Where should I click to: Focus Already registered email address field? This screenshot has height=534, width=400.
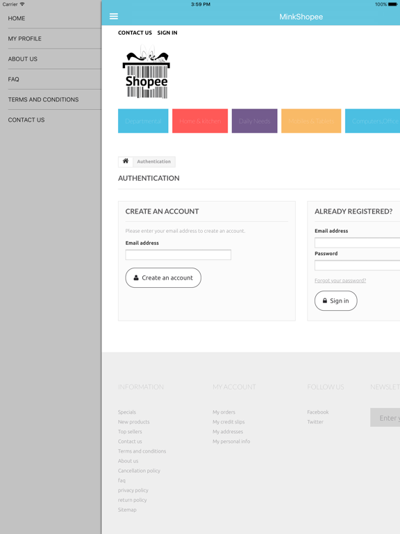357,243
